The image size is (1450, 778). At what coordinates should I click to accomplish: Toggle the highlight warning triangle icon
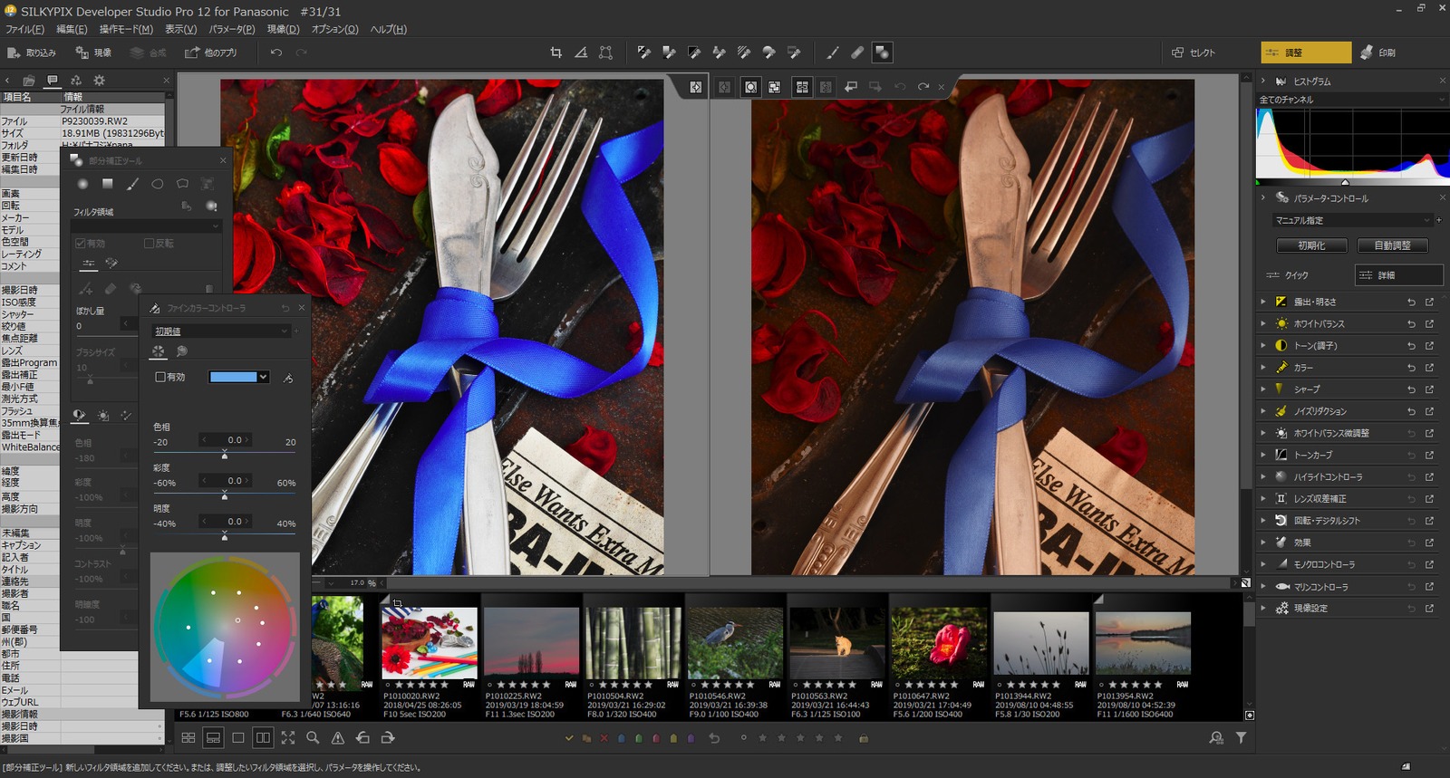(x=337, y=738)
